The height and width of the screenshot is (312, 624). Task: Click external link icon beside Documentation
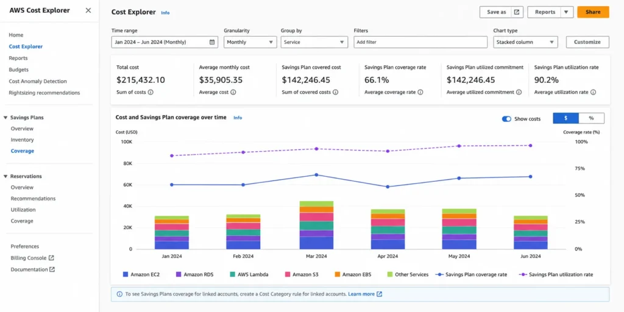[52, 269]
